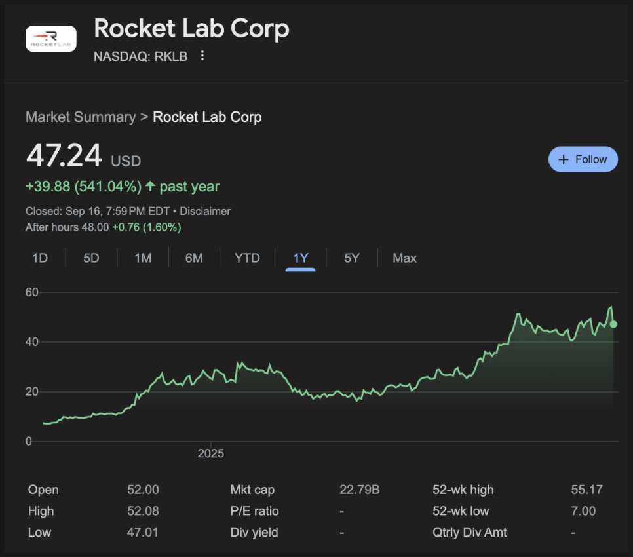The image size is (633, 557).
Task: Switch chart to 6M range
Action: coord(194,258)
